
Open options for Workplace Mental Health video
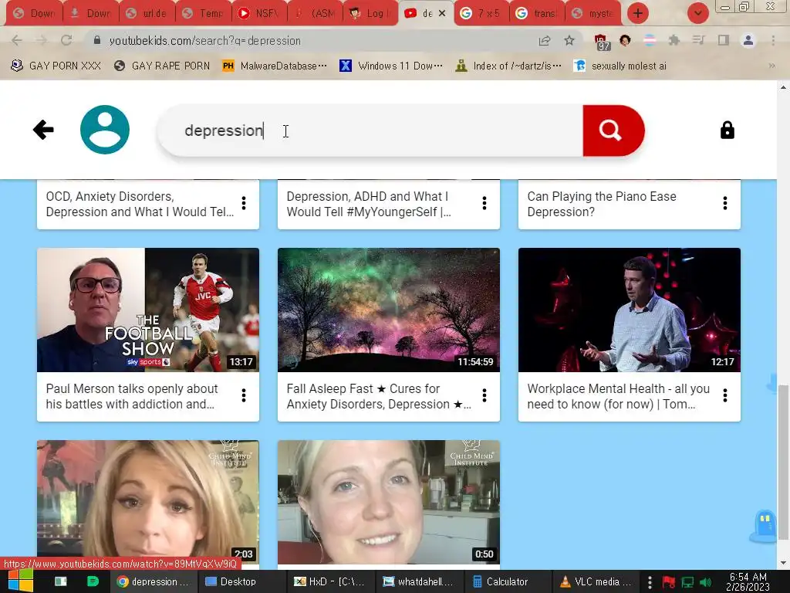pos(725,396)
